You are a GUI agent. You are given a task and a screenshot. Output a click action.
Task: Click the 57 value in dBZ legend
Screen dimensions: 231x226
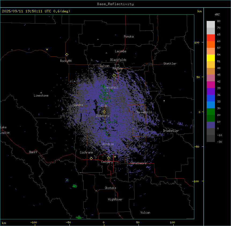point(219,48)
